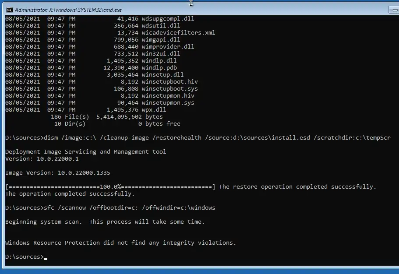Select the file name win32ui.dll

pos(161,54)
